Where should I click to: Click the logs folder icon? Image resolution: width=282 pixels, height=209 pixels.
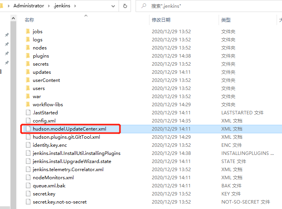tap(28, 39)
